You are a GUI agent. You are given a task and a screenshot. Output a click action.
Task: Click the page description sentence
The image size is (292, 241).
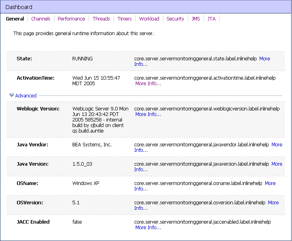(x=84, y=34)
